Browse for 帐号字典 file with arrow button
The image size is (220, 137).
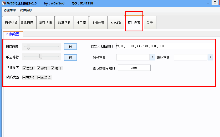(152, 57)
